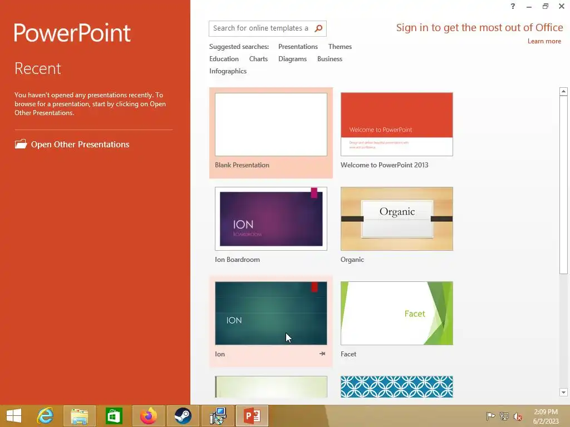The height and width of the screenshot is (427, 570).
Task: Click the network tray icon
Action: [504, 416]
